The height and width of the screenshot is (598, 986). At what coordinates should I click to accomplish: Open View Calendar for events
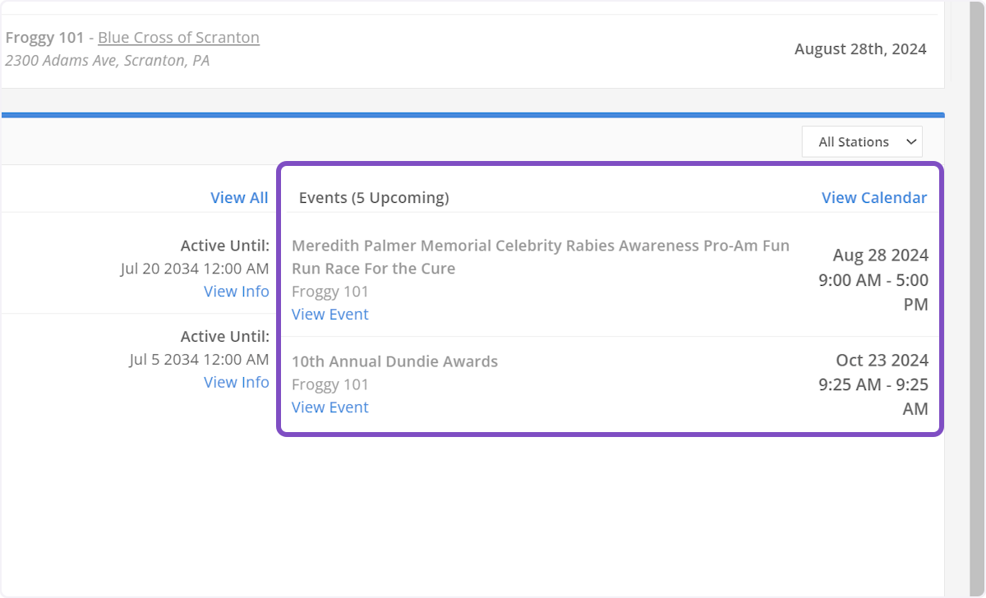pos(873,197)
